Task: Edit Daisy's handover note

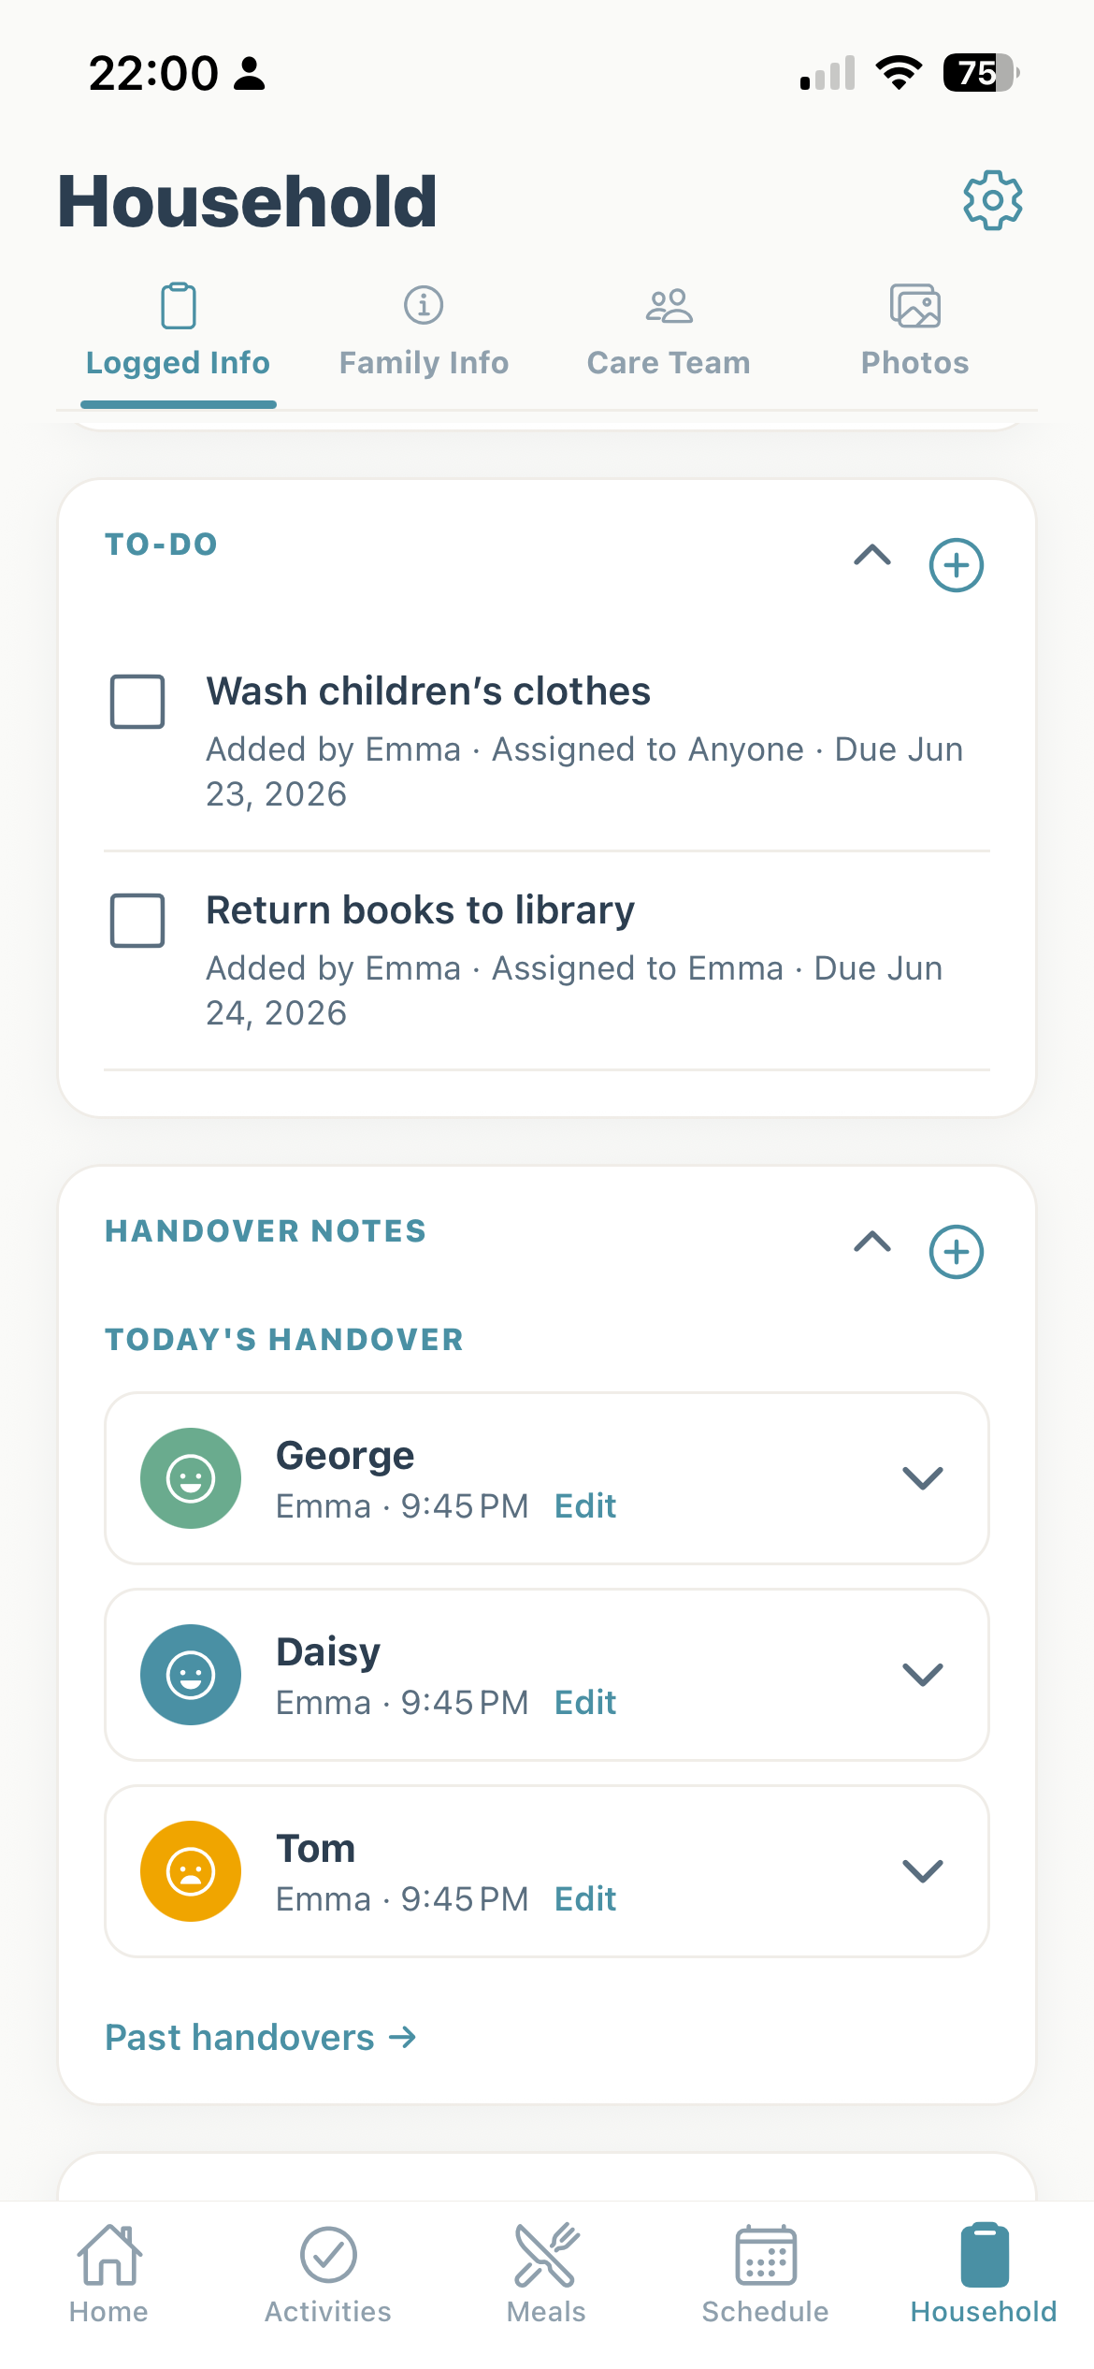Action: point(585,1703)
